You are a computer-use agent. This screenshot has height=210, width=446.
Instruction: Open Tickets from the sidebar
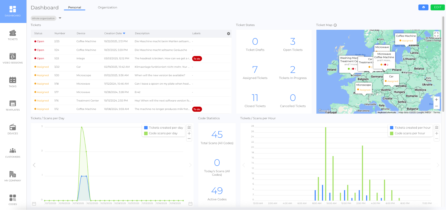click(13, 35)
